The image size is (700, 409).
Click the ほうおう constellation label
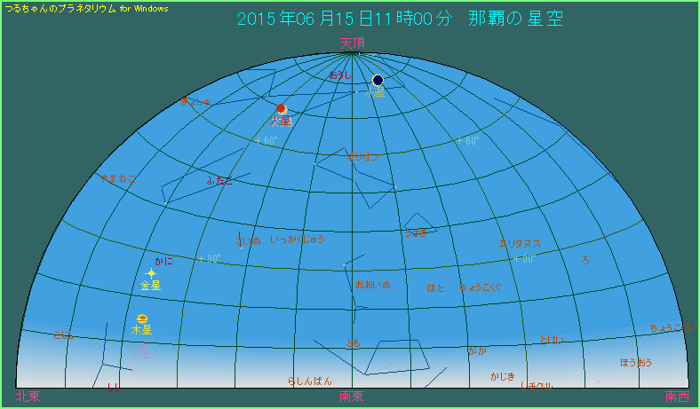636,362
